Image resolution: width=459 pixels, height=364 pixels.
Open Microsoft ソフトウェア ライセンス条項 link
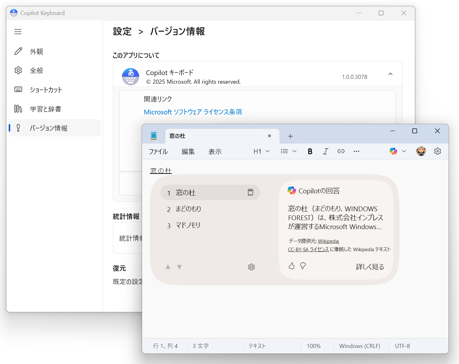pyautogui.click(x=193, y=112)
